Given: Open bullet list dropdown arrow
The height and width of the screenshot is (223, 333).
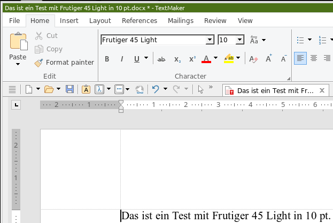Looking at the screenshot, I should coord(309,40).
